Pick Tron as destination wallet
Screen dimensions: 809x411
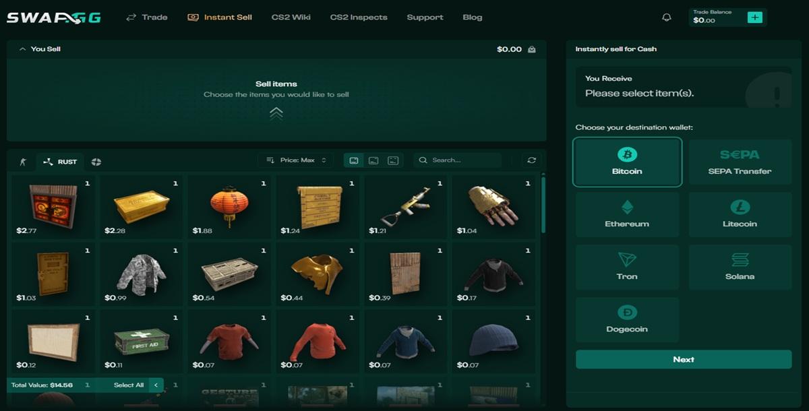[627, 267]
